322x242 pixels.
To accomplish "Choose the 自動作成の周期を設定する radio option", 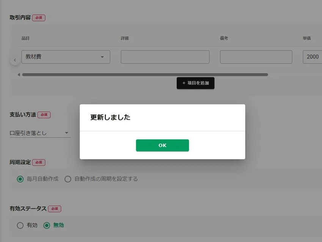I will pyautogui.click(x=68, y=179).
